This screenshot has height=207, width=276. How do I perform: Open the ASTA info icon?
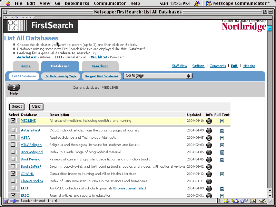tap(209, 138)
